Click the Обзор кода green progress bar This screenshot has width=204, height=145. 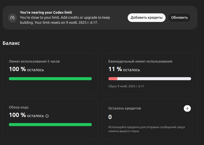coord(50,125)
